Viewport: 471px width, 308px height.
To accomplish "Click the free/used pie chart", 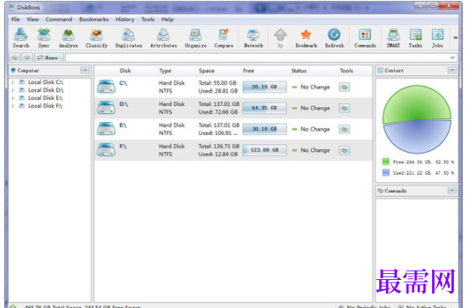I will 417,120.
